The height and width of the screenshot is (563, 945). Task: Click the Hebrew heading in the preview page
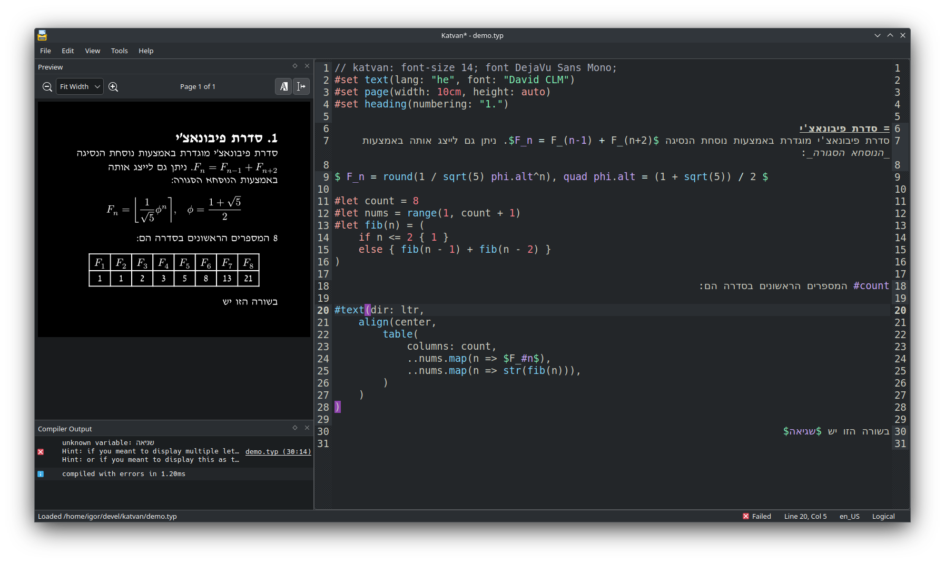point(227,138)
